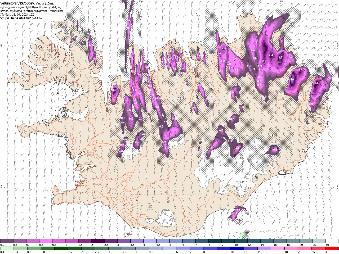Click the 3.9 precipitation value on the western peninsula

(114, 90)
